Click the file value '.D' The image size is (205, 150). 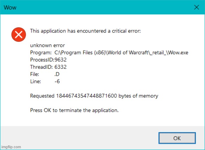tap(57, 74)
